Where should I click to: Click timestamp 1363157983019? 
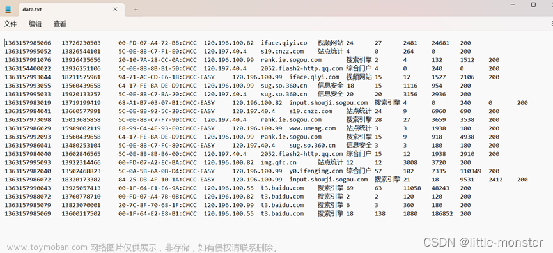point(28,103)
